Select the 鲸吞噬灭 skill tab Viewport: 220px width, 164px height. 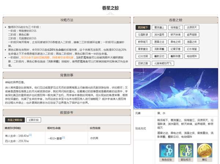point(143,42)
